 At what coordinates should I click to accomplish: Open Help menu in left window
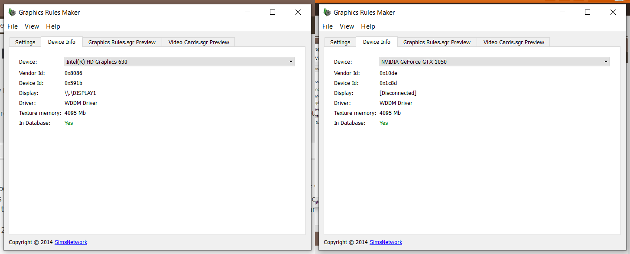coord(53,26)
